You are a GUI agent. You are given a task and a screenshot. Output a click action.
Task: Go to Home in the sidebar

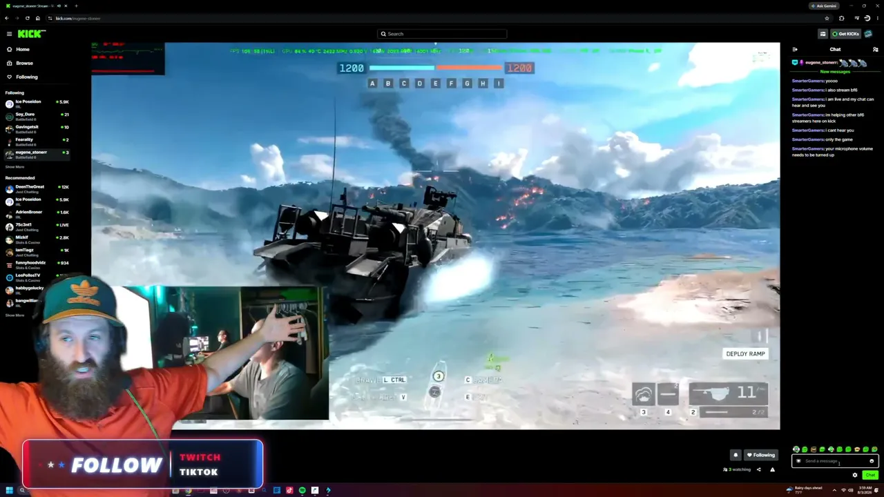(x=23, y=50)
